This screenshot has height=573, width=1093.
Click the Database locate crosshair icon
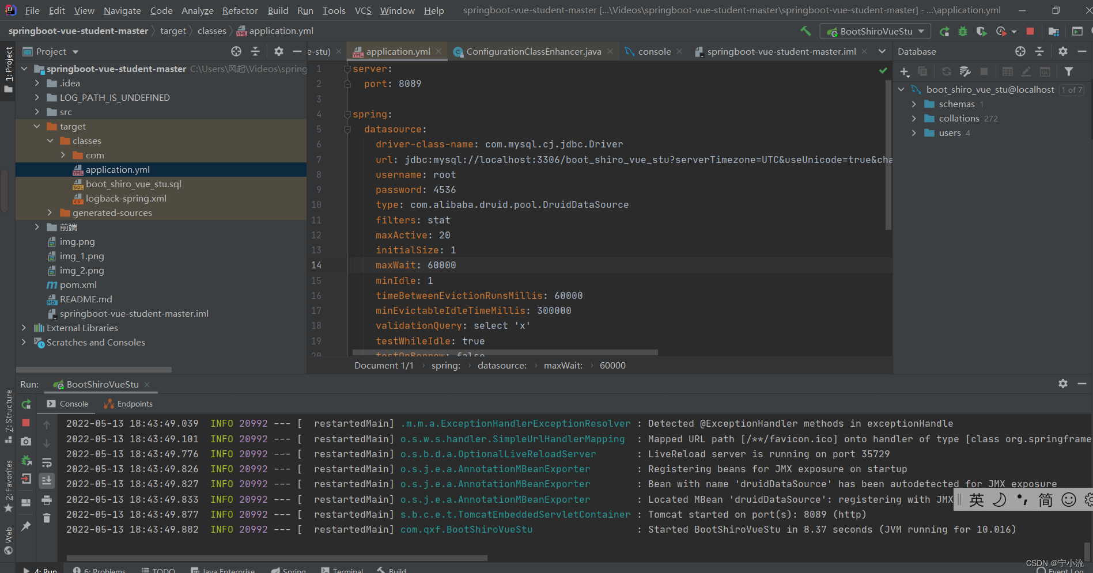(1020, 51)
